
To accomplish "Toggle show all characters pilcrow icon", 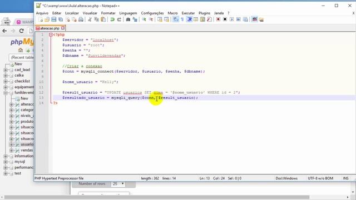I will point(182,19).
